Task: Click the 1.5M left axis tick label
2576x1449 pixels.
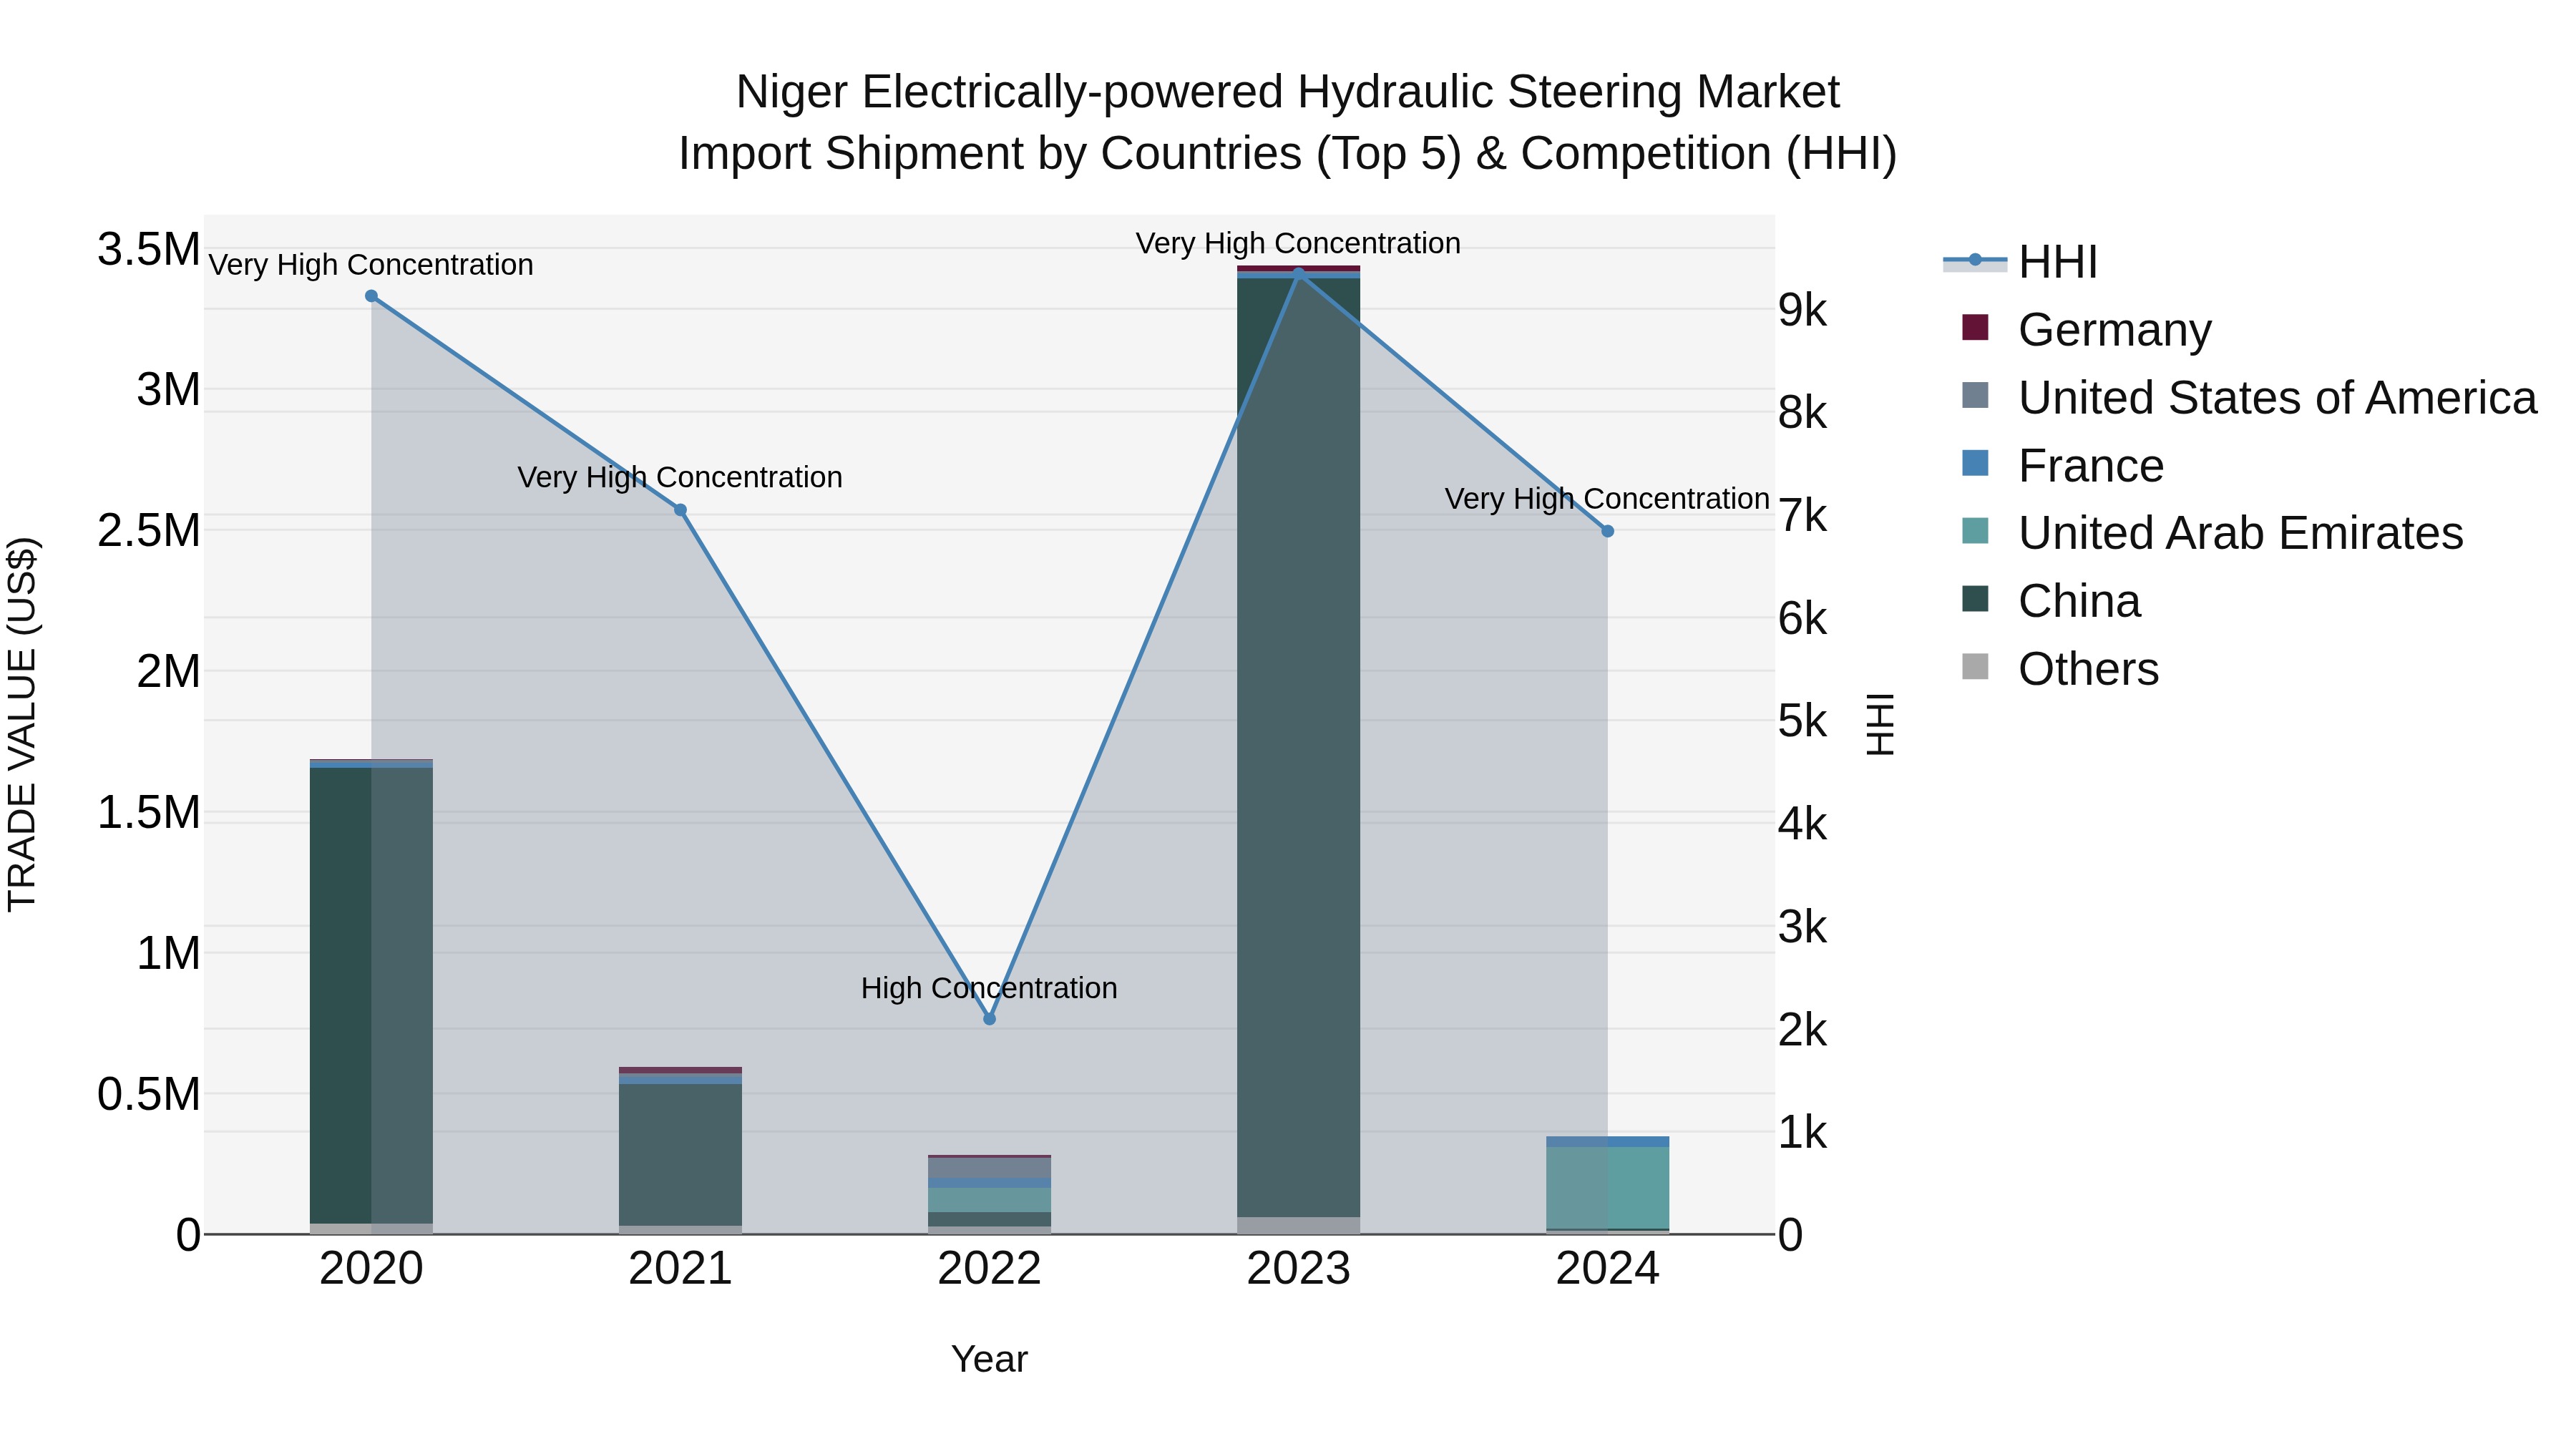Action: pos(148,812)
